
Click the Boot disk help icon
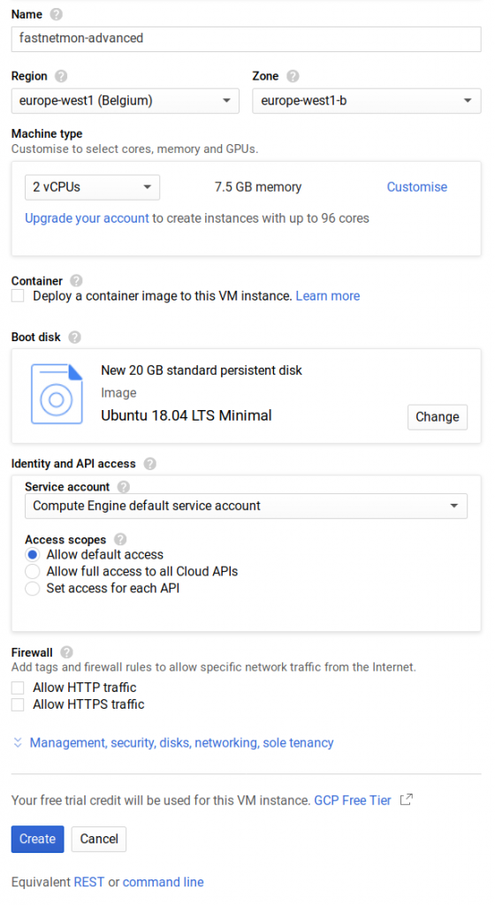[x=74, y=337]
